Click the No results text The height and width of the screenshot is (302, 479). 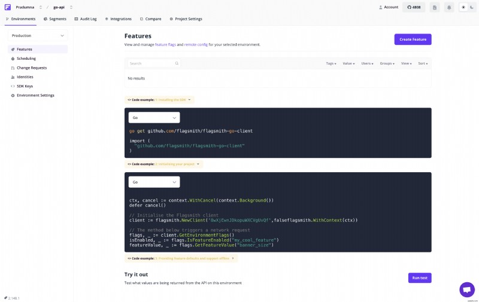click(x=137, y=78)
